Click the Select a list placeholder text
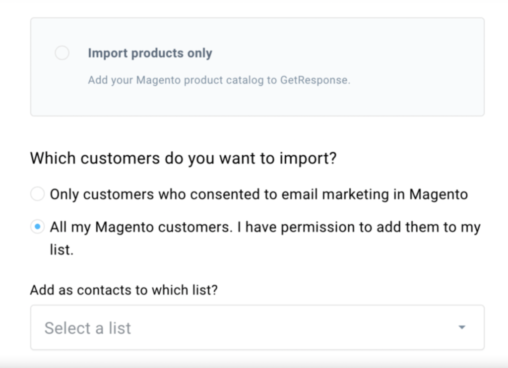Screen dimensions: 508x368 (x=88, y=328)
